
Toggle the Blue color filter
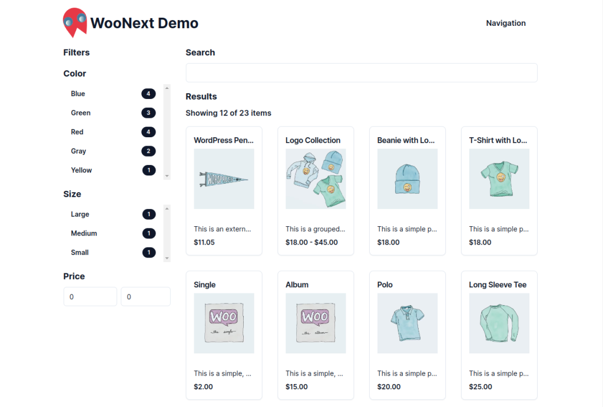pos(78,94)
